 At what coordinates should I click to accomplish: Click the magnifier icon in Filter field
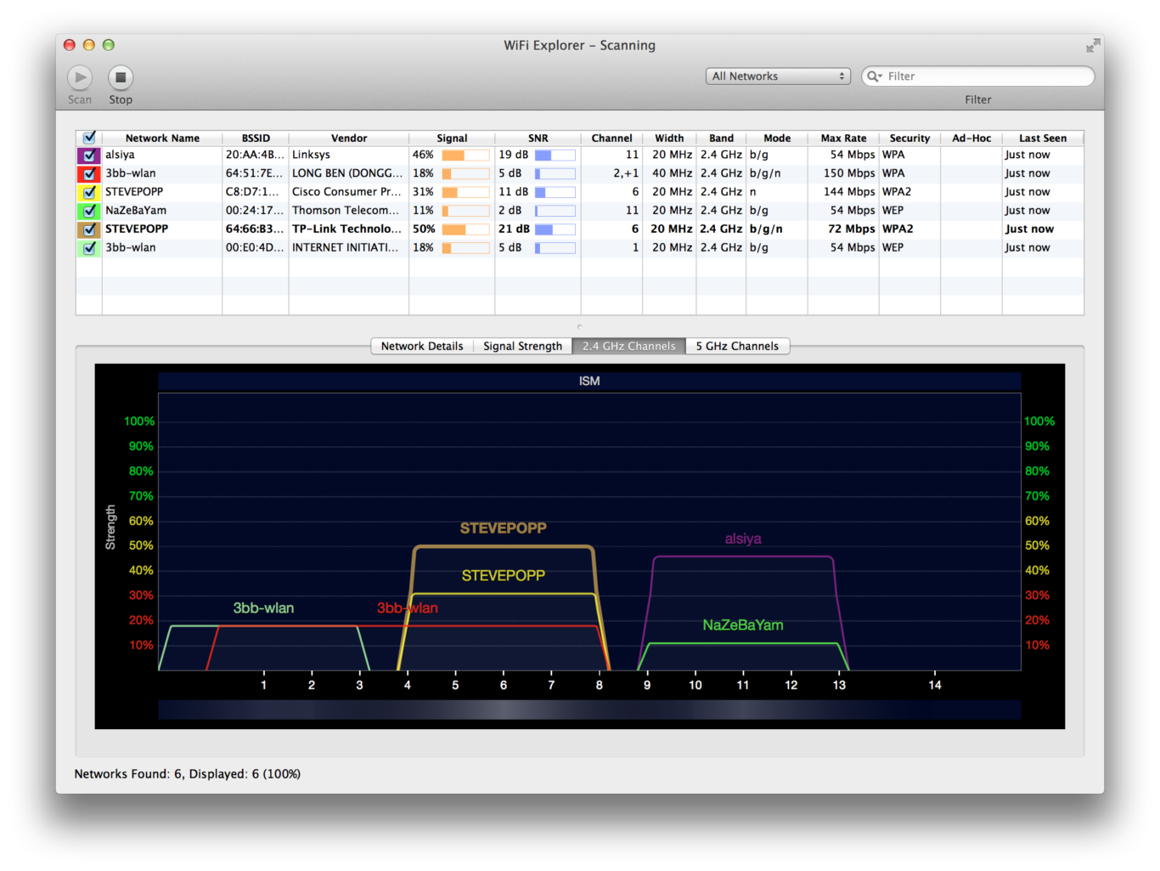[x=874, y=76]
